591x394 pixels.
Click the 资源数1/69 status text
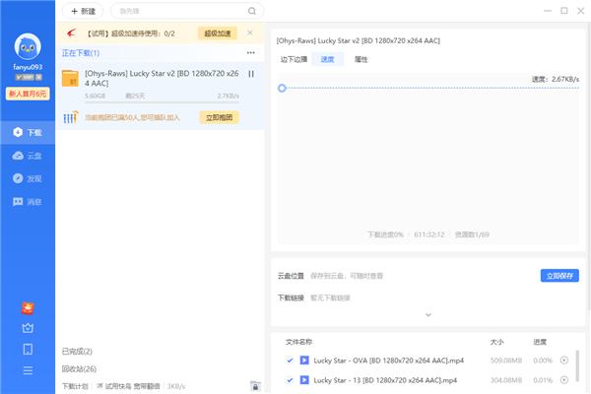472,234
